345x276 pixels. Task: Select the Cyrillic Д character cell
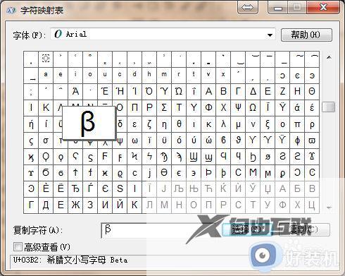(46, 205)
